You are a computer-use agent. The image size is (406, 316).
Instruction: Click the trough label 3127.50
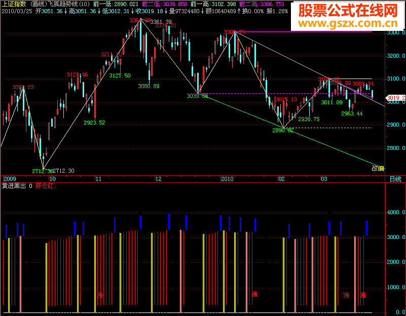point(120,75)
